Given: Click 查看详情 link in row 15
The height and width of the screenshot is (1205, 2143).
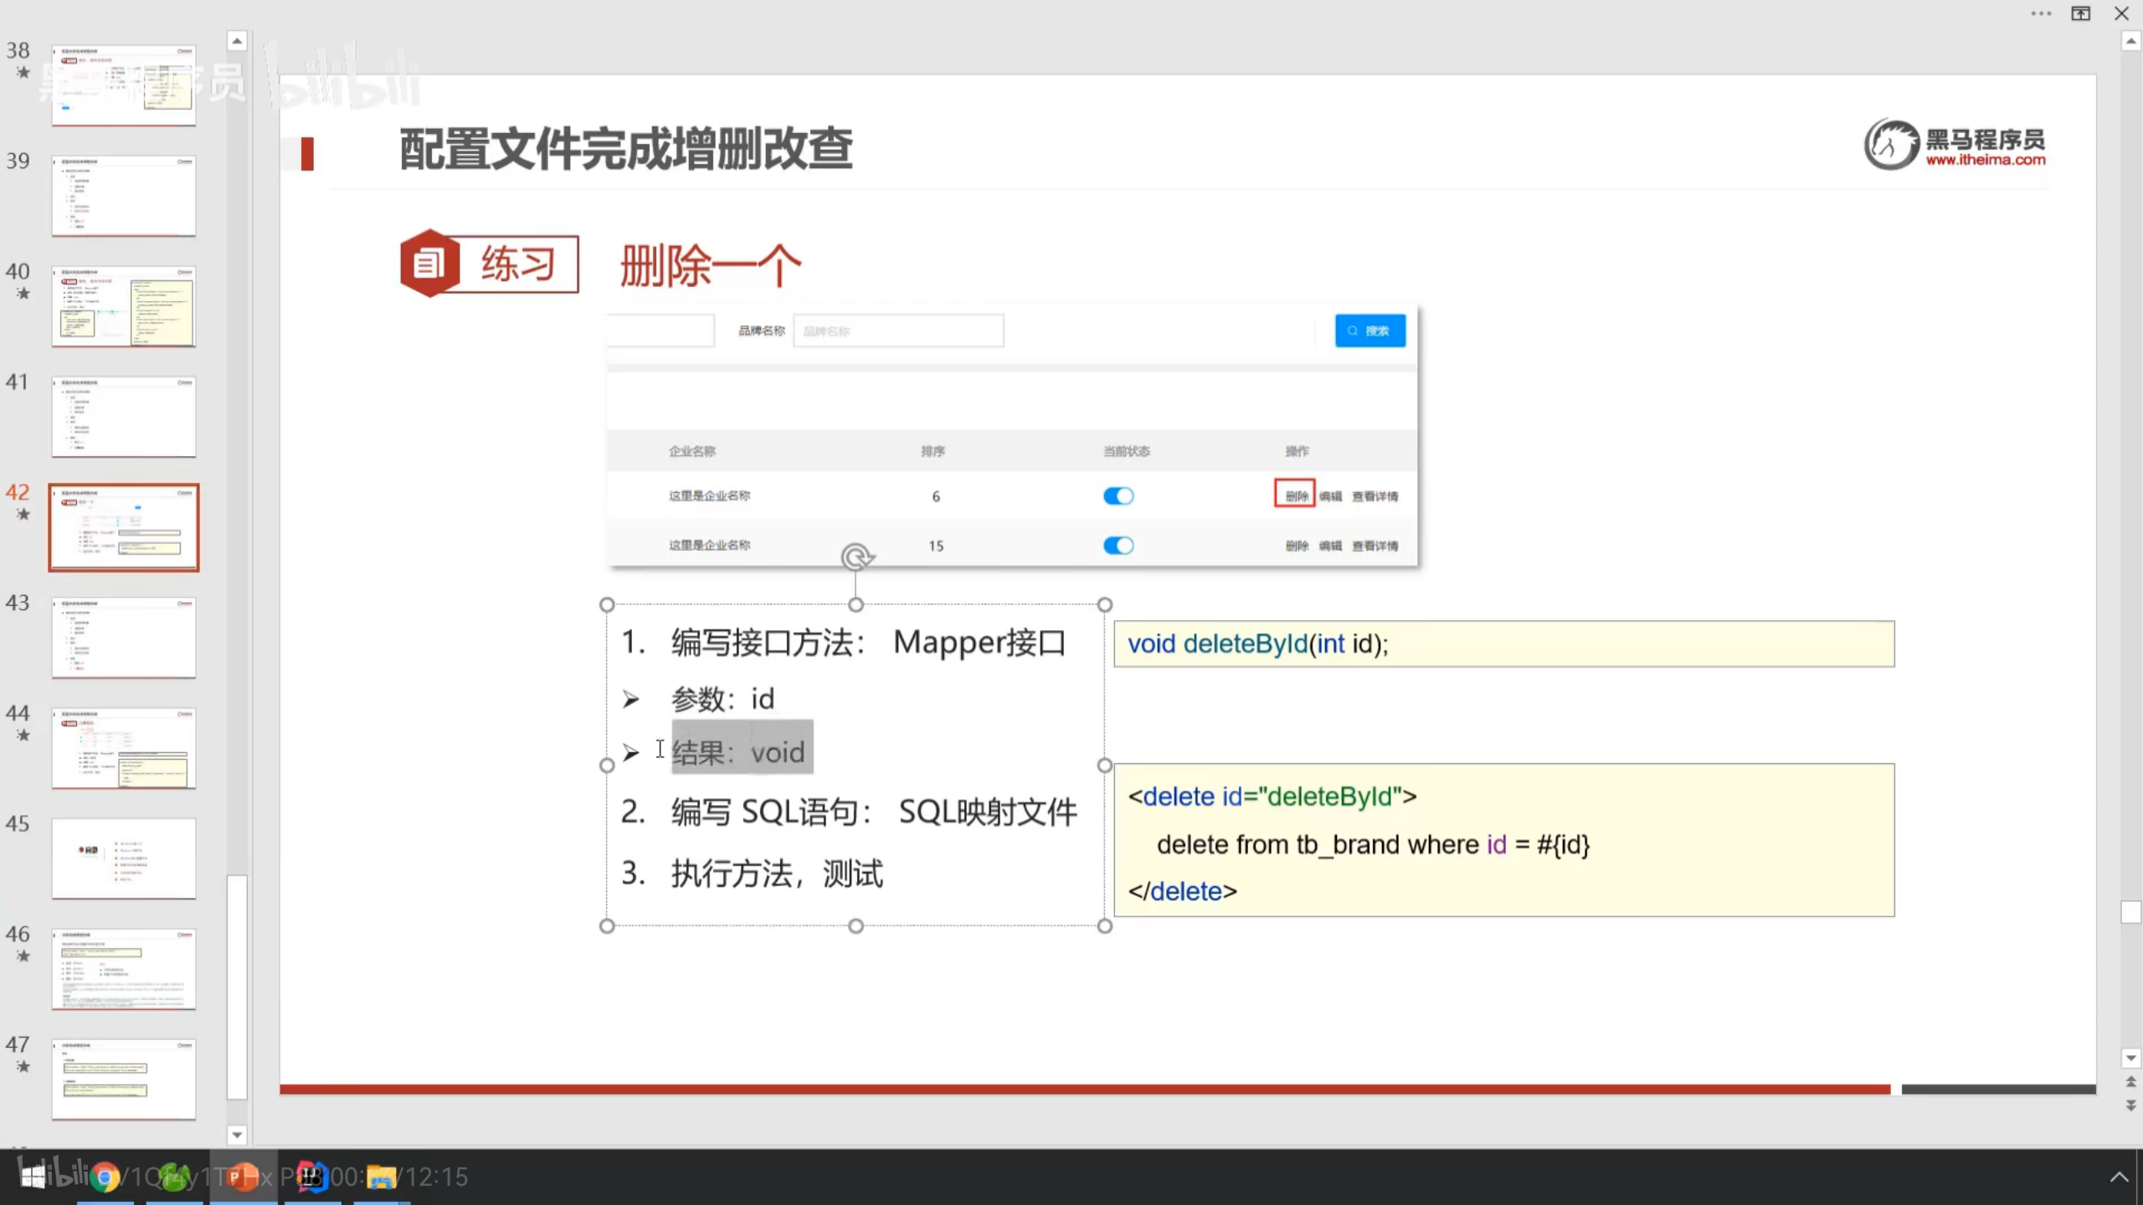Looking at the screenshot, I should 1375,546.
